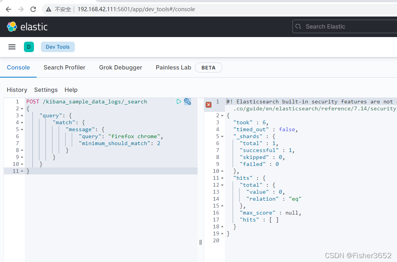Collapse the "message" block fold arrow on line 5

[x=22, y=130]
